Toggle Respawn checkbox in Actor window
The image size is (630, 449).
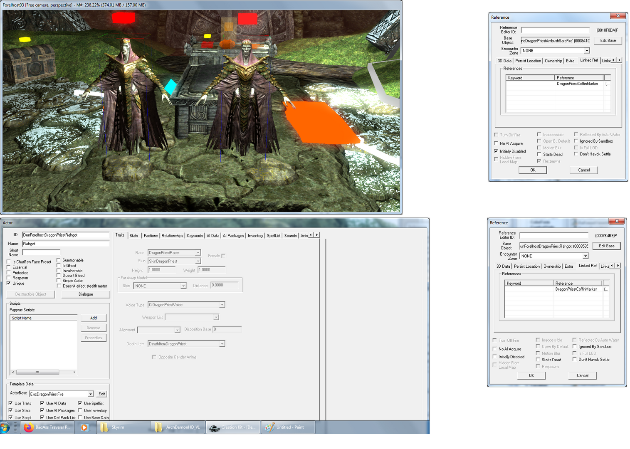coord(9,278)
